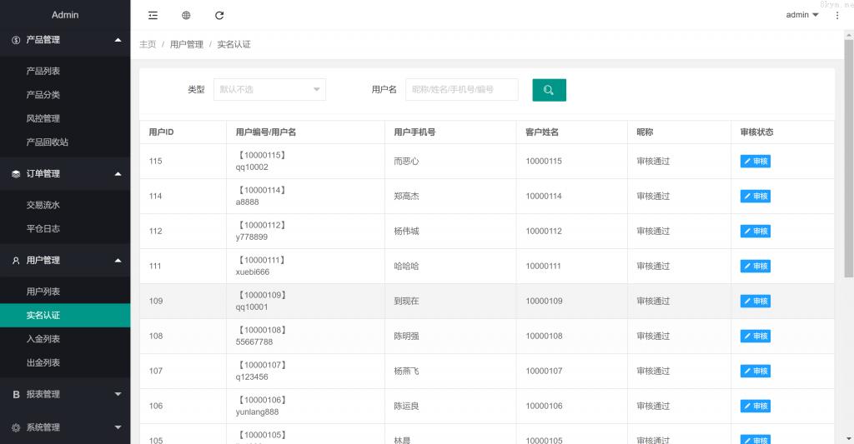Open the admin user dropdown
Image resolution: width=854 pixels, height=444 pixels.
pyautogui.click(x=801, y=15)
